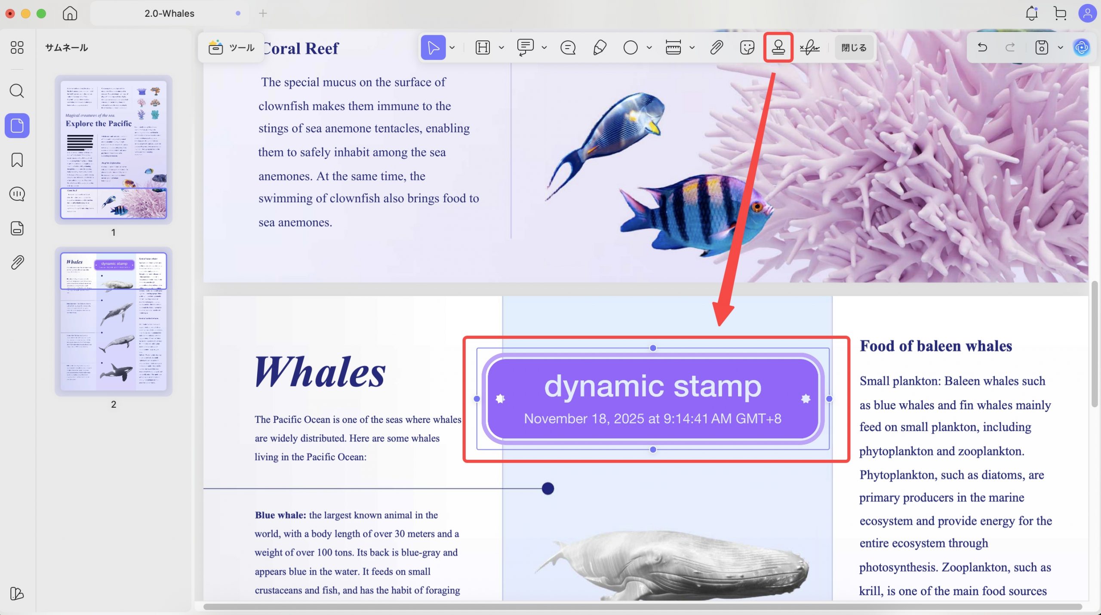Select the Stamp tool in toolbar
Screen dimensions: 1101x615
coord(778,47)
